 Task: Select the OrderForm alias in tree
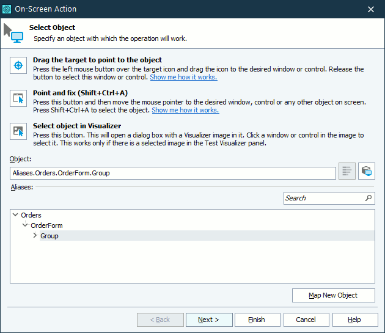pos(46,225)
